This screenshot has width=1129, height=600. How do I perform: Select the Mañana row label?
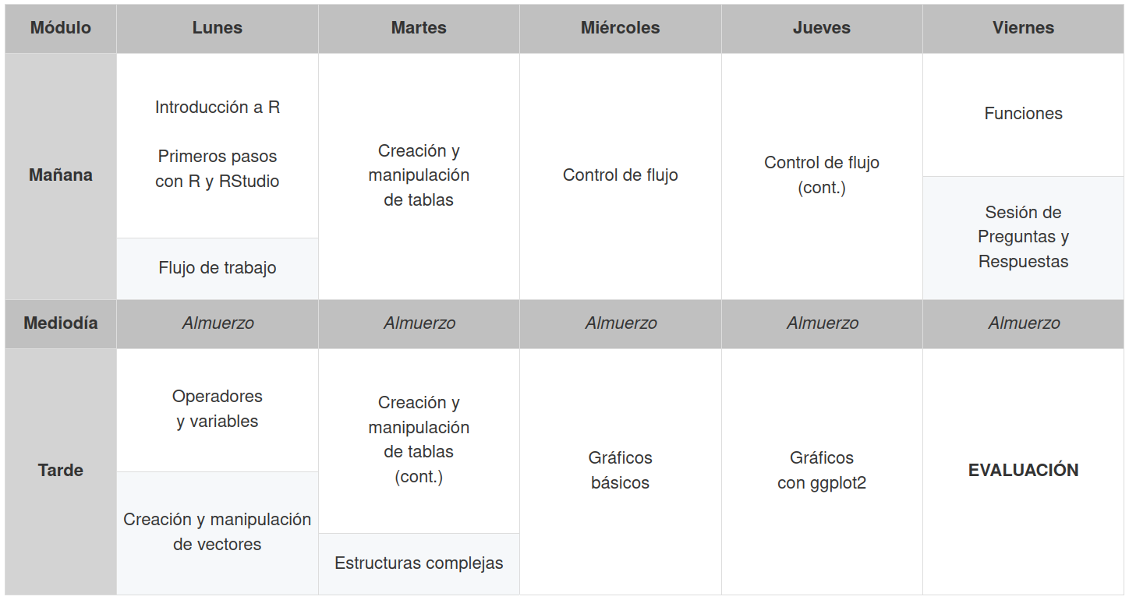coord(61,175)
